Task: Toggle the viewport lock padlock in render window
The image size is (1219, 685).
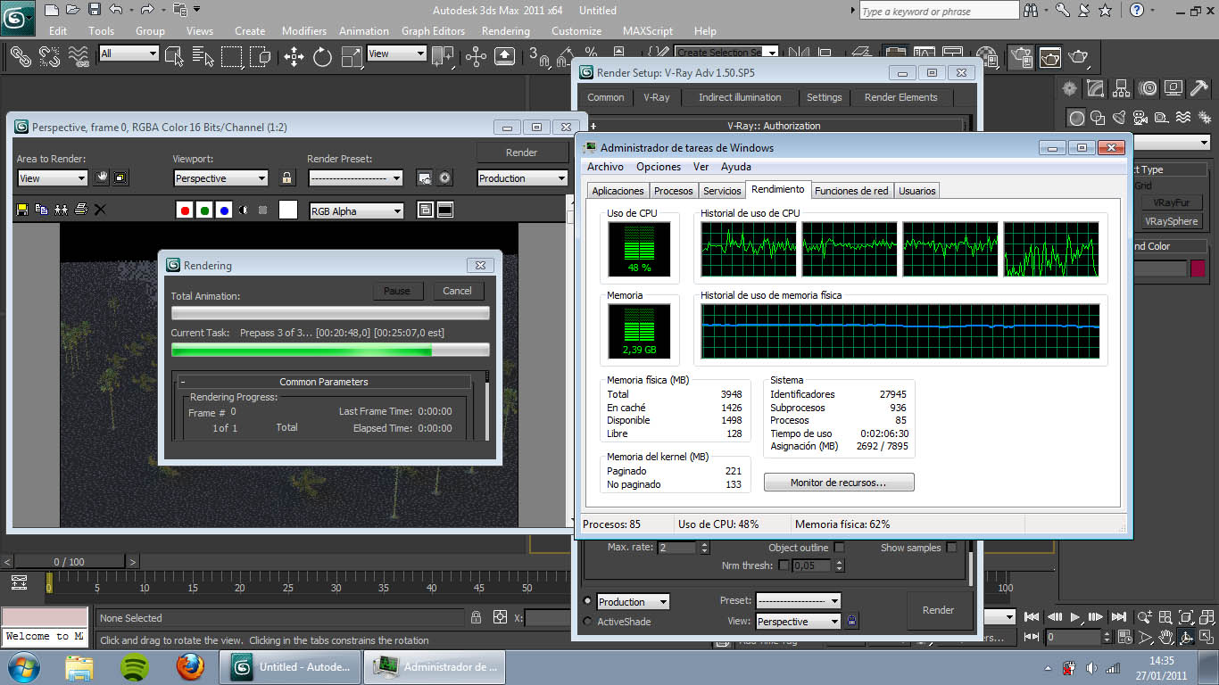Action: (x=286, y=177)
